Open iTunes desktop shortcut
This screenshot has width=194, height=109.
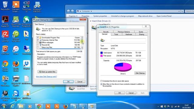(16, 50)
